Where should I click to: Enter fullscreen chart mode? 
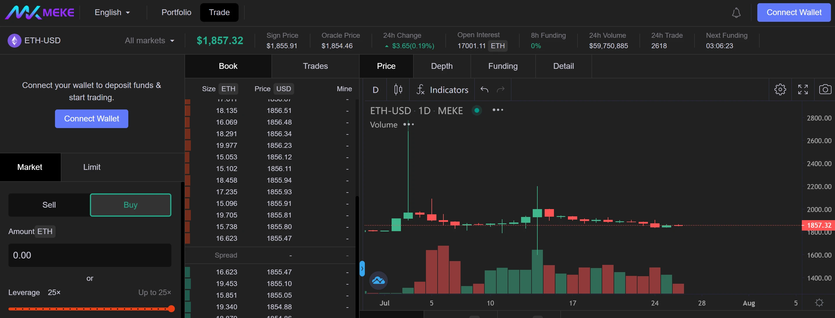[x=803, y=89]
